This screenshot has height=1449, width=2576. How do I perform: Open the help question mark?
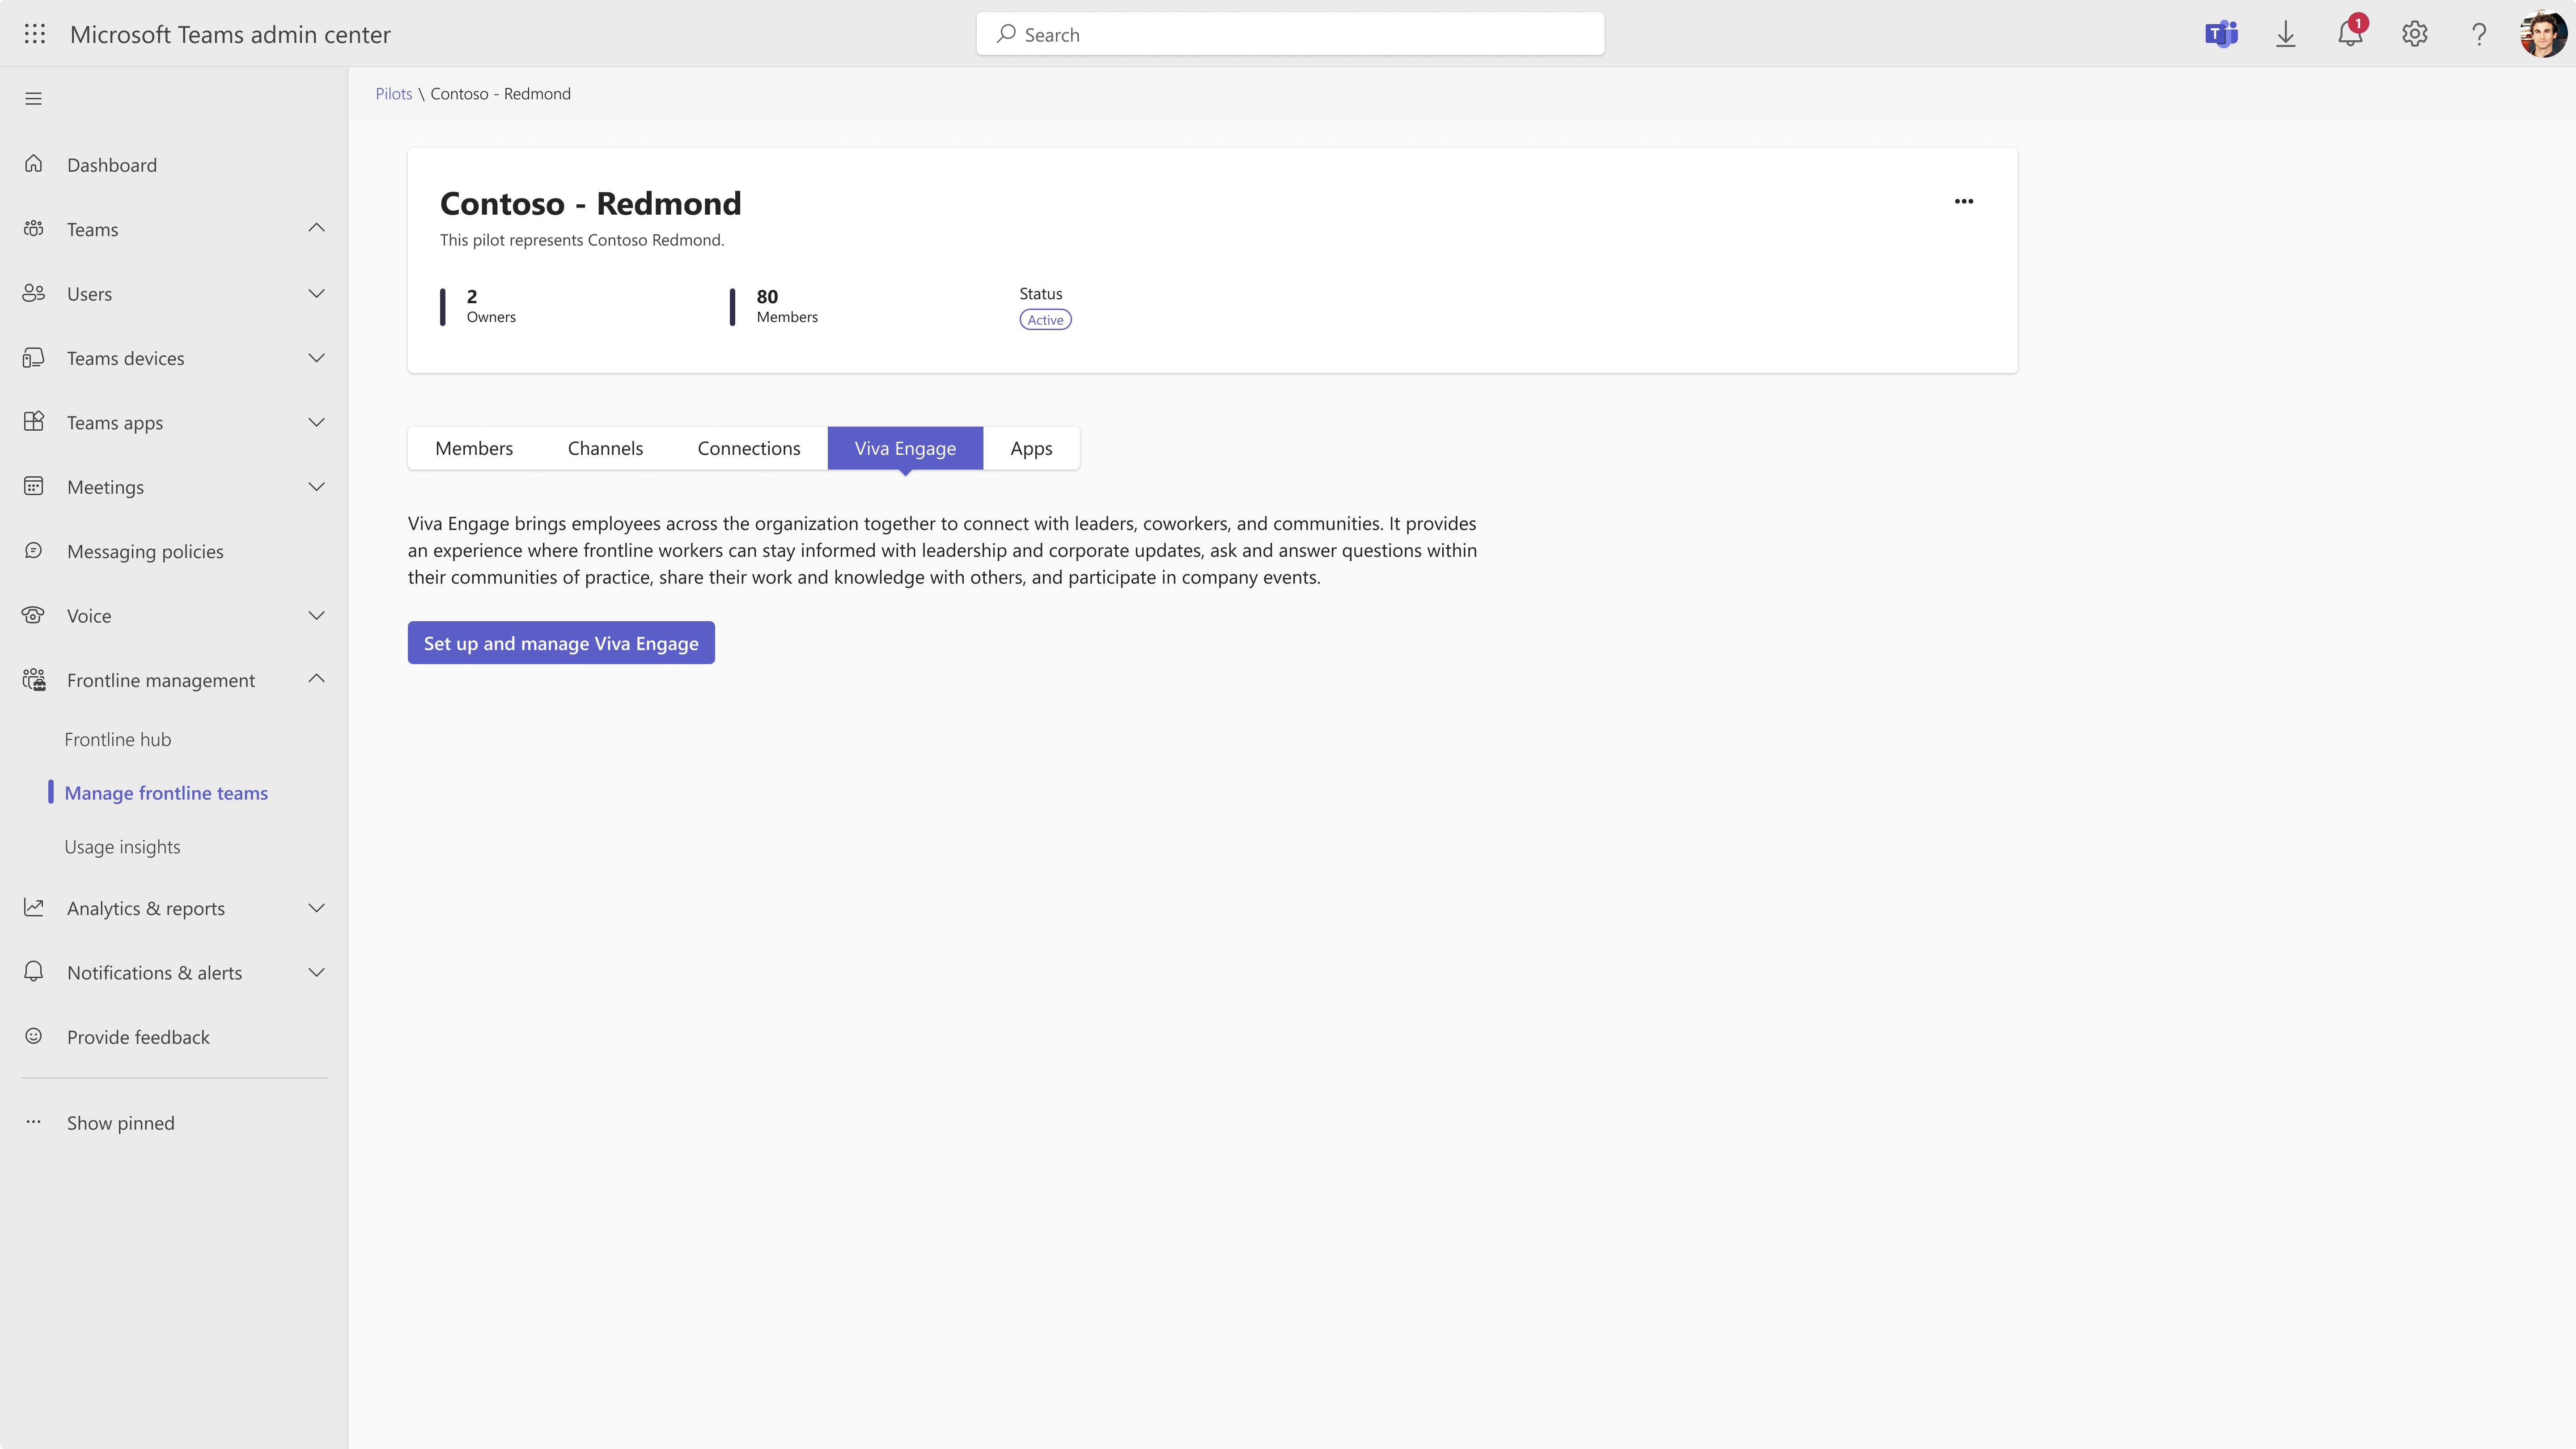tap(2478, 33)
